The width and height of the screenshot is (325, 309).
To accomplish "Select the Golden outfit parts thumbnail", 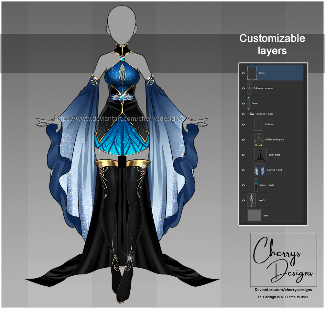I will click(259, 139).
